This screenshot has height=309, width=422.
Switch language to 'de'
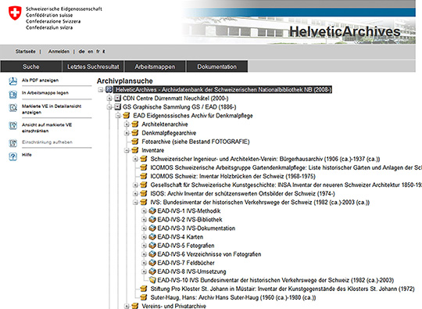[81, 51]
